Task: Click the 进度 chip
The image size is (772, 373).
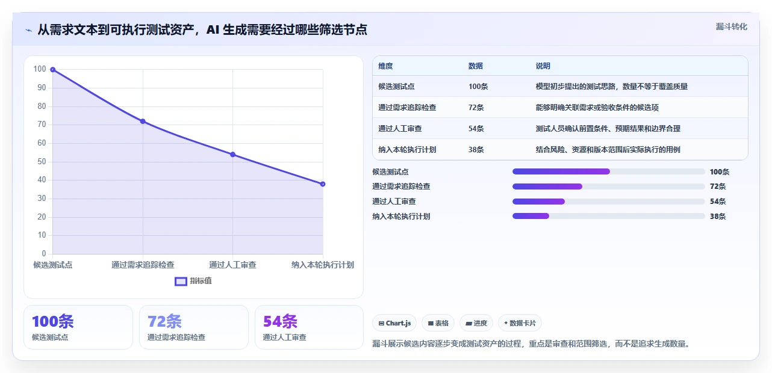Action: click(x=476, y=323)
